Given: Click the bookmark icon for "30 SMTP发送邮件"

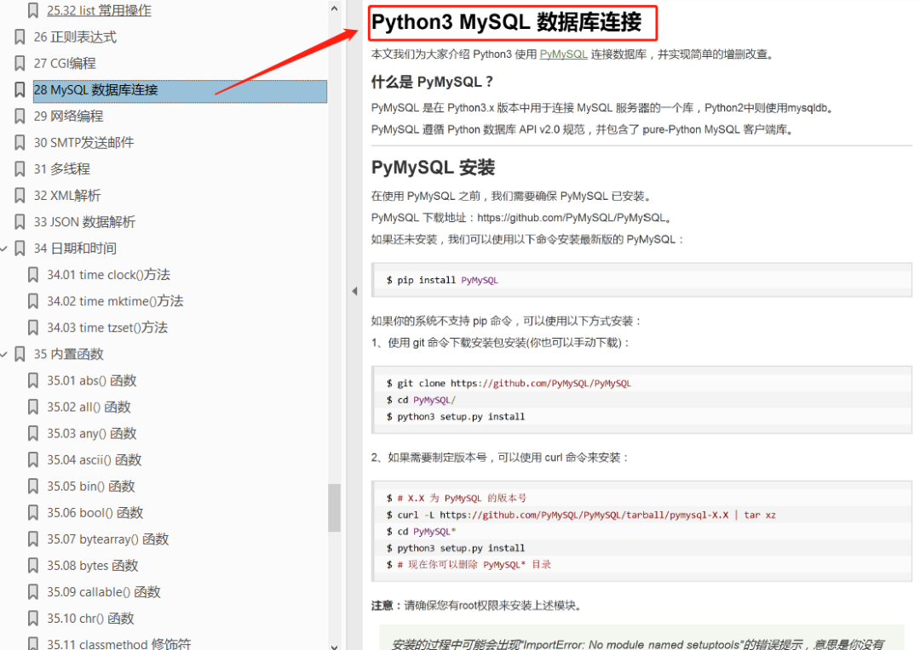Looking at the screenshot, I should coord(19,142).
